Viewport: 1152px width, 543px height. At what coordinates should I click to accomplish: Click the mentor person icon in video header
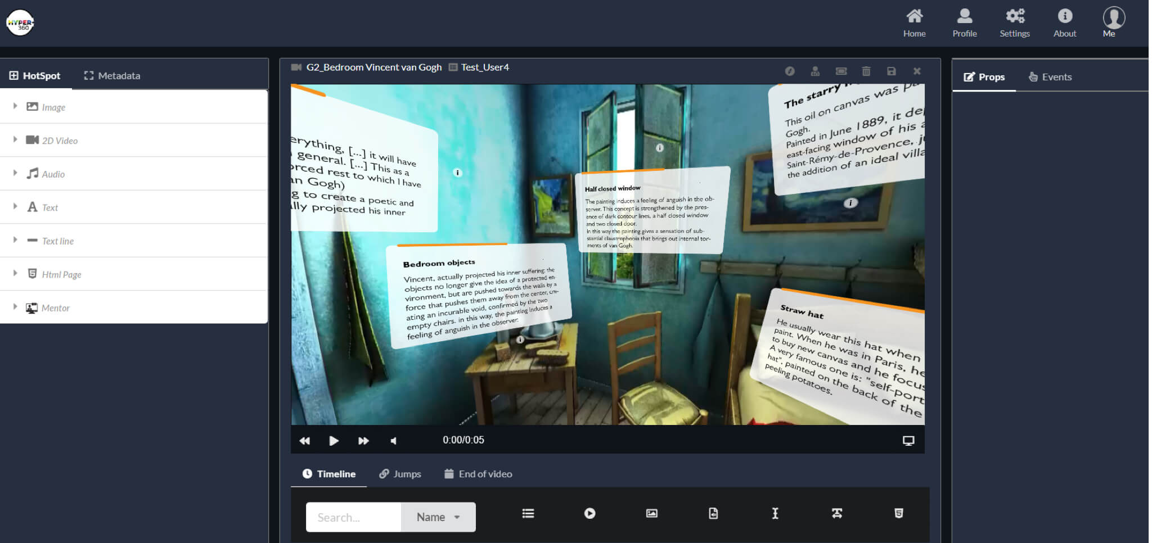click(815, 71)
